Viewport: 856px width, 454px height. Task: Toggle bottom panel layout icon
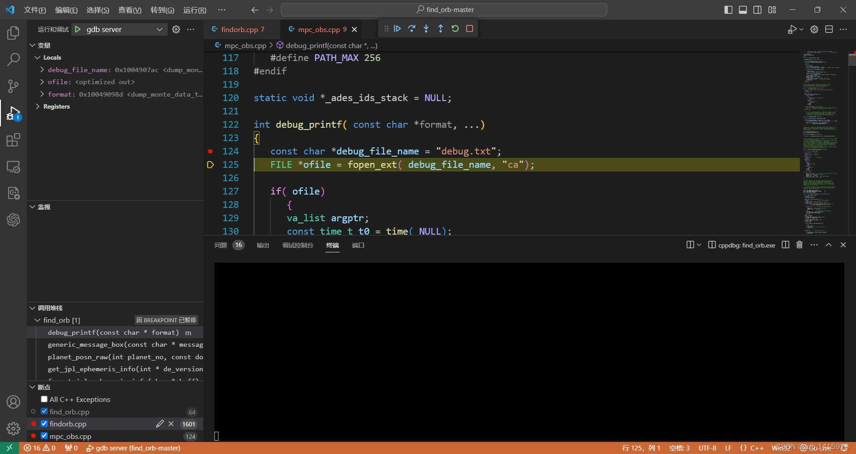pyautogui.click(x=743, y=10)
